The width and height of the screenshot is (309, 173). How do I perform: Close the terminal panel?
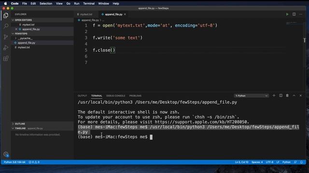click(x=300, y=96)
